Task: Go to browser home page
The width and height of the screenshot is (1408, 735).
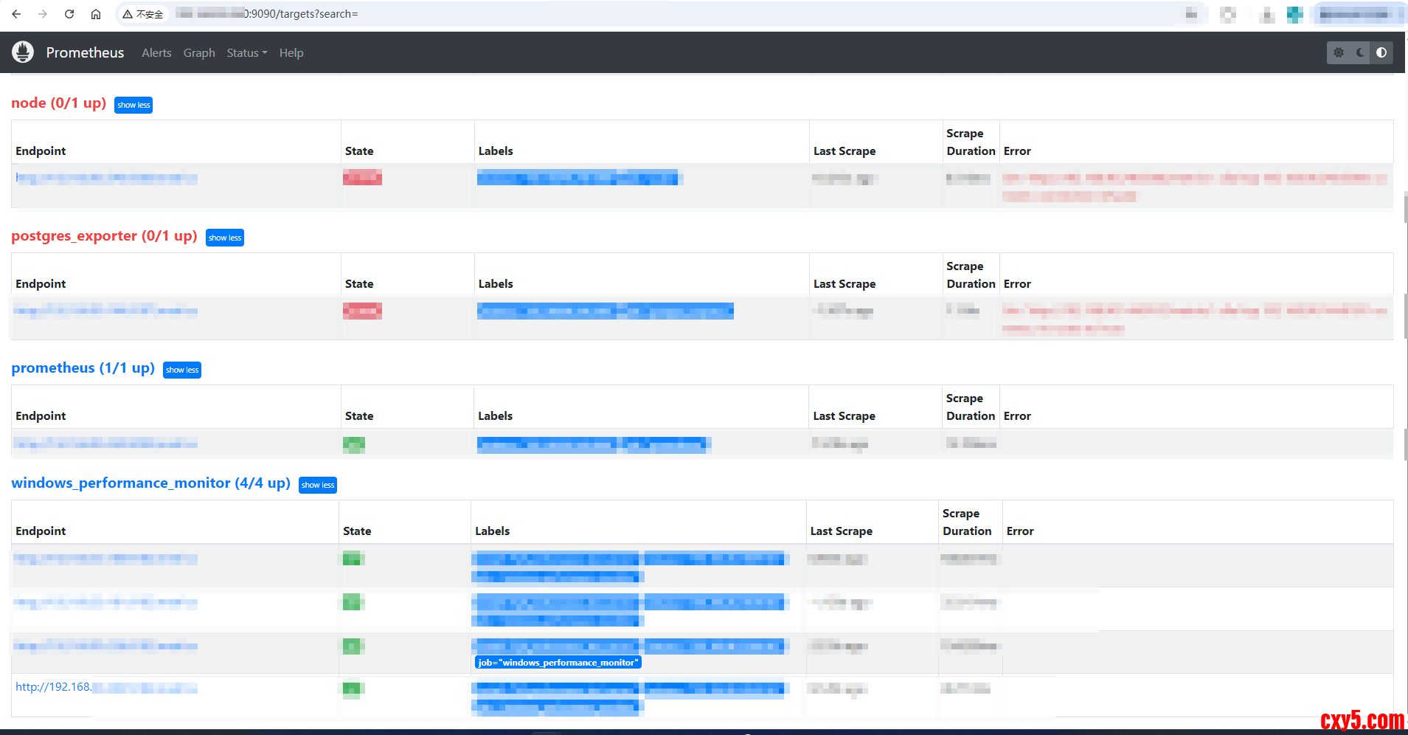Action: [96, 14]
